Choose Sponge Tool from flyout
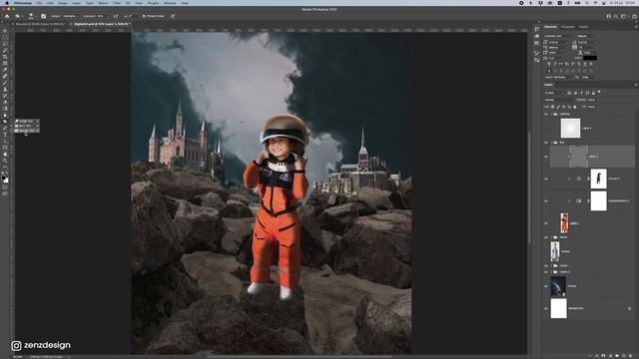Viewport: 639px width, 359px height. tap(26, 131)
